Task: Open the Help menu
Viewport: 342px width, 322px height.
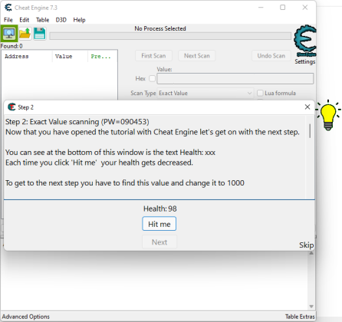Action: click(x=79, y=20)
